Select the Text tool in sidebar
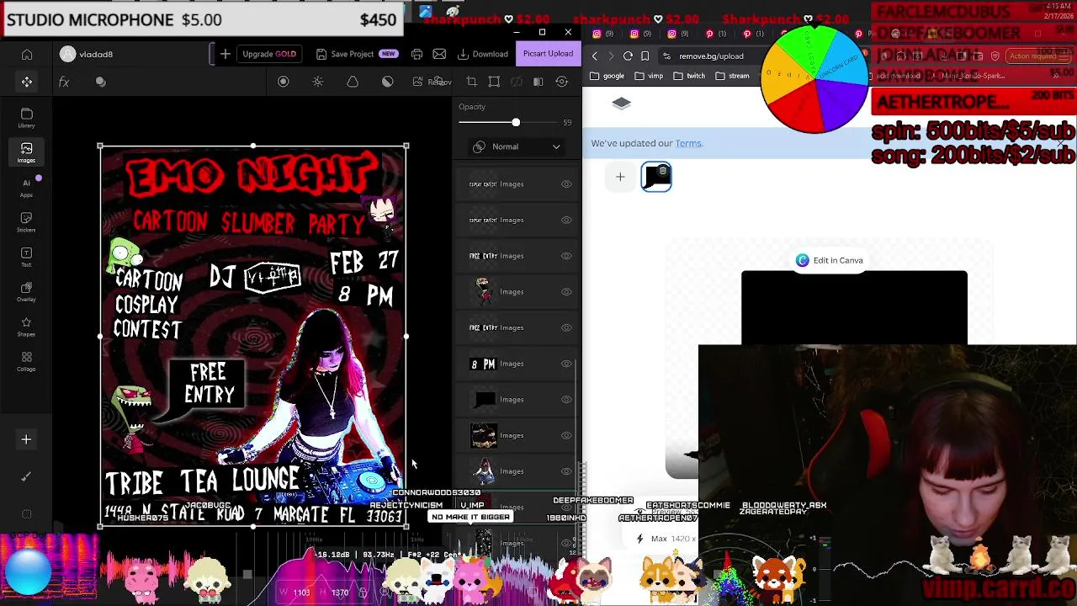The width and height of the screenshot is (1077, 606). [26, 258]
